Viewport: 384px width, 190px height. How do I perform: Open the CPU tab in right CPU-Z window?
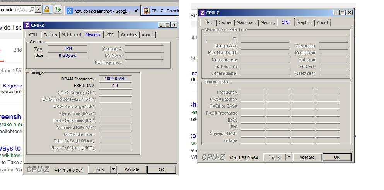pos(208,22)
